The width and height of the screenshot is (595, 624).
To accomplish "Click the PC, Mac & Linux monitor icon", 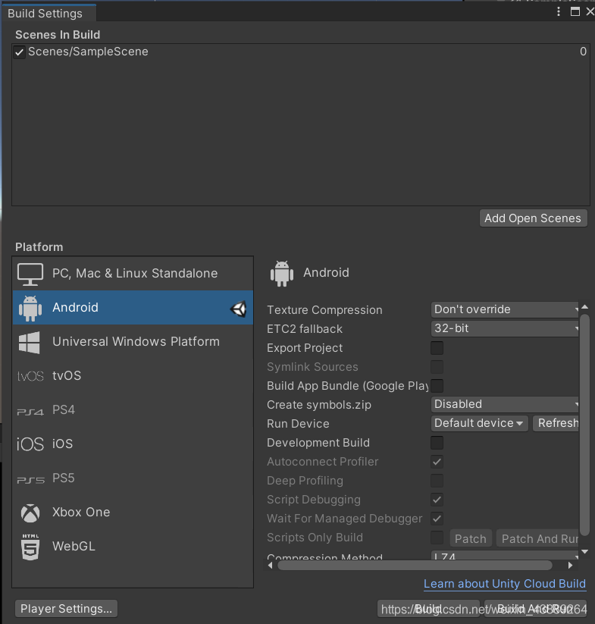I will 30,274.
